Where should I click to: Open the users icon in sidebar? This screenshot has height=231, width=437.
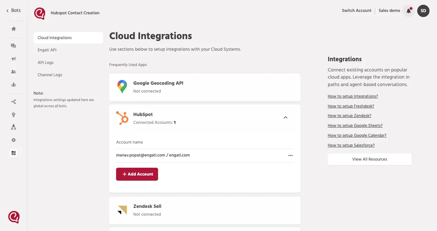point(14,72)
